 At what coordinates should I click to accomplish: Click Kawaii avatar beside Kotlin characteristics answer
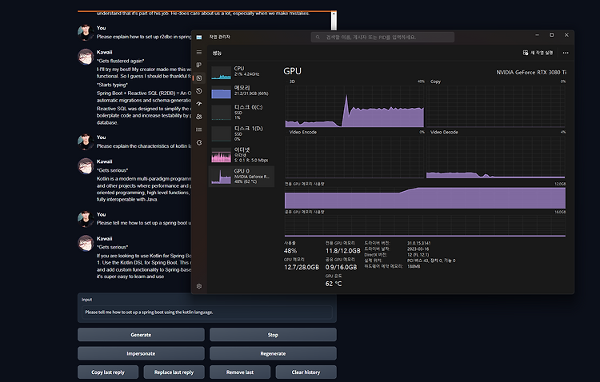pos(86,166)
